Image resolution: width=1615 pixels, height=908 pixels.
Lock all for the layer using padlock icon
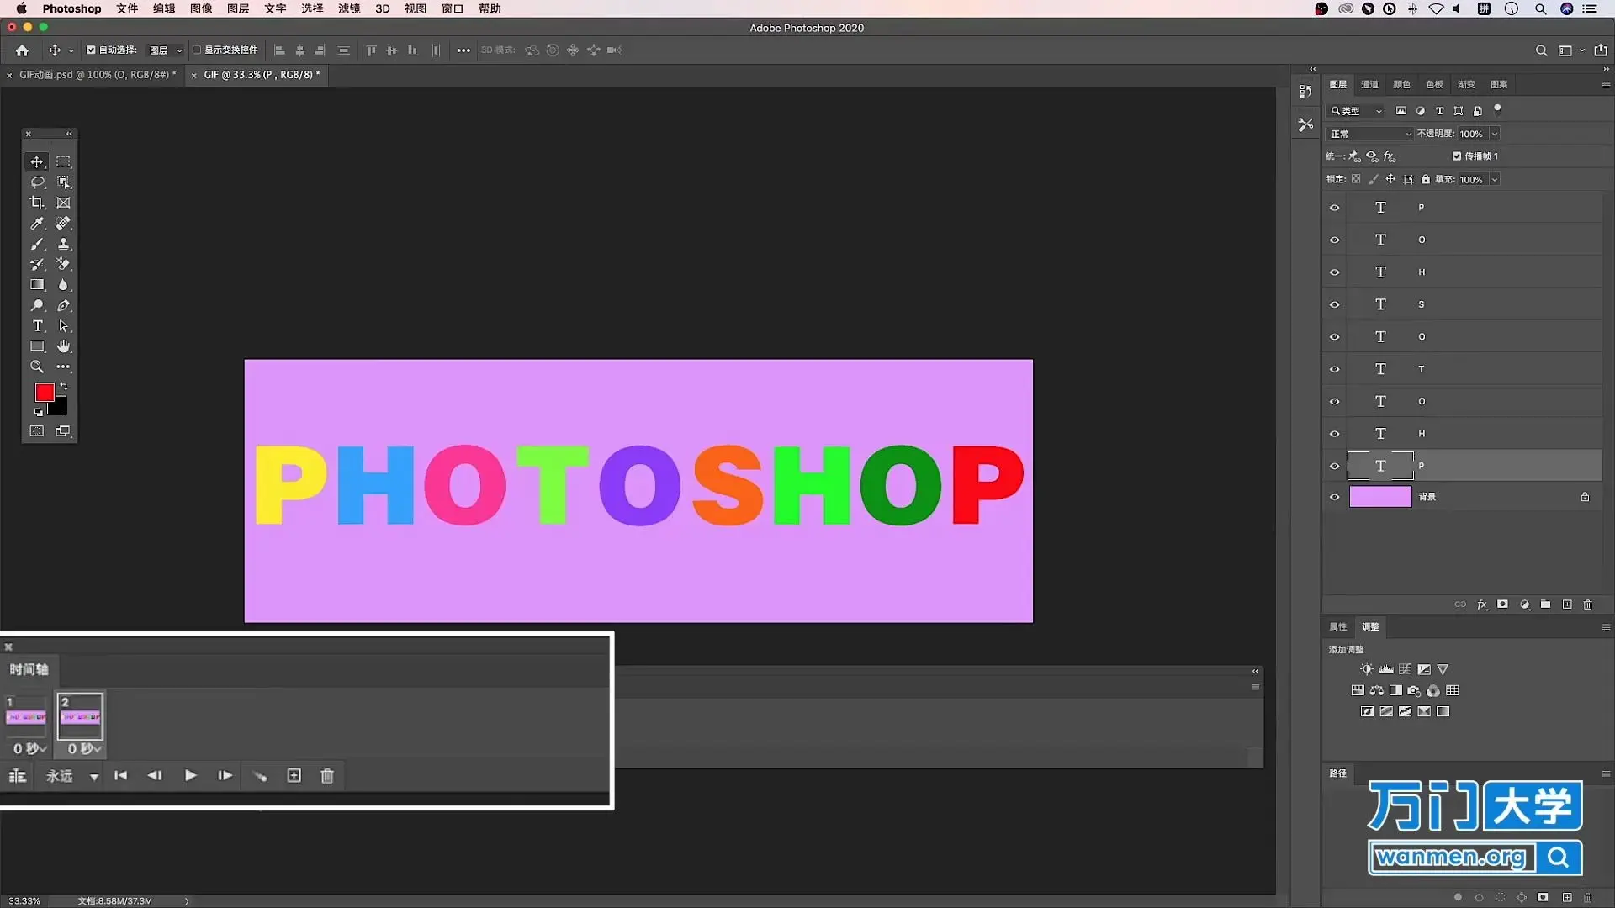pos(1426,179)
